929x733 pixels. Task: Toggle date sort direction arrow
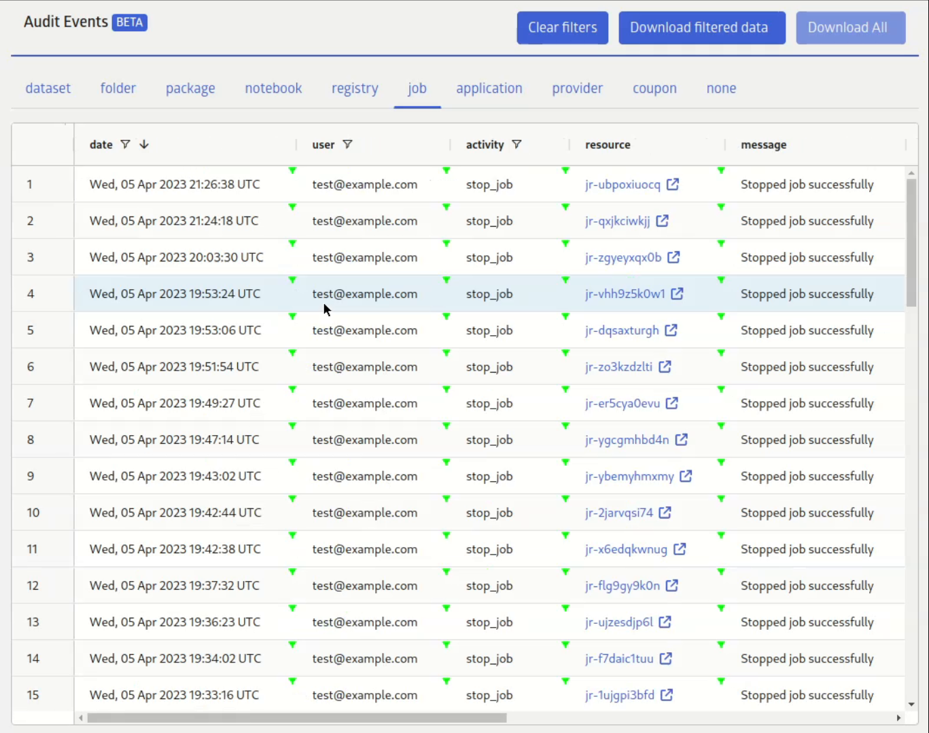[x=144, y=145]
